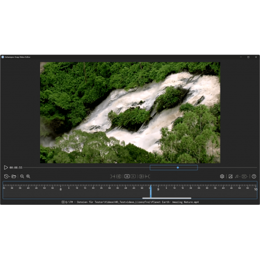Click the blue playback position slider handle
The height and width of the screenshot is (260, 260).
coord(178,167)
